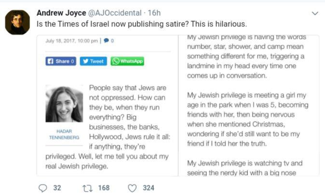Screen dimensions: 325x194
Task: Click the Andrew Joyce display name
Action: pyautogui.click(x=61, y=13)
